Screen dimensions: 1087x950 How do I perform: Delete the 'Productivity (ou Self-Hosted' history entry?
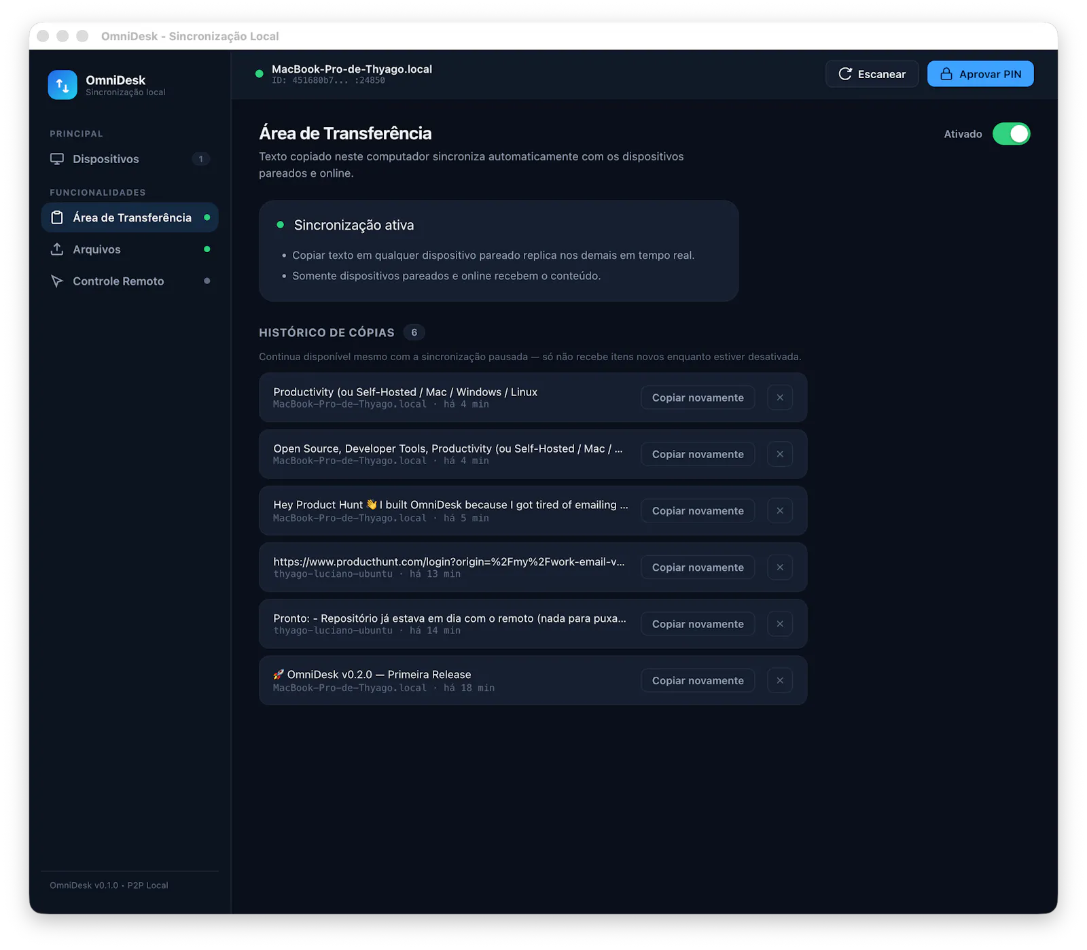point(780,398)
